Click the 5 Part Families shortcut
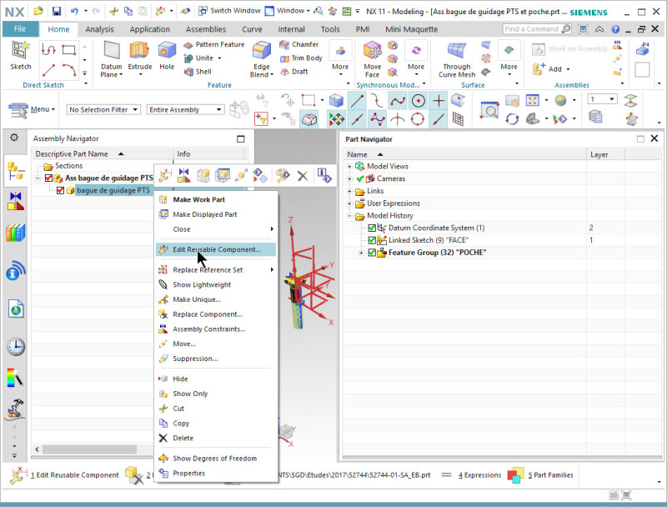Image resolution: width=667 pixels, height=507 pixels. [540, 475]
